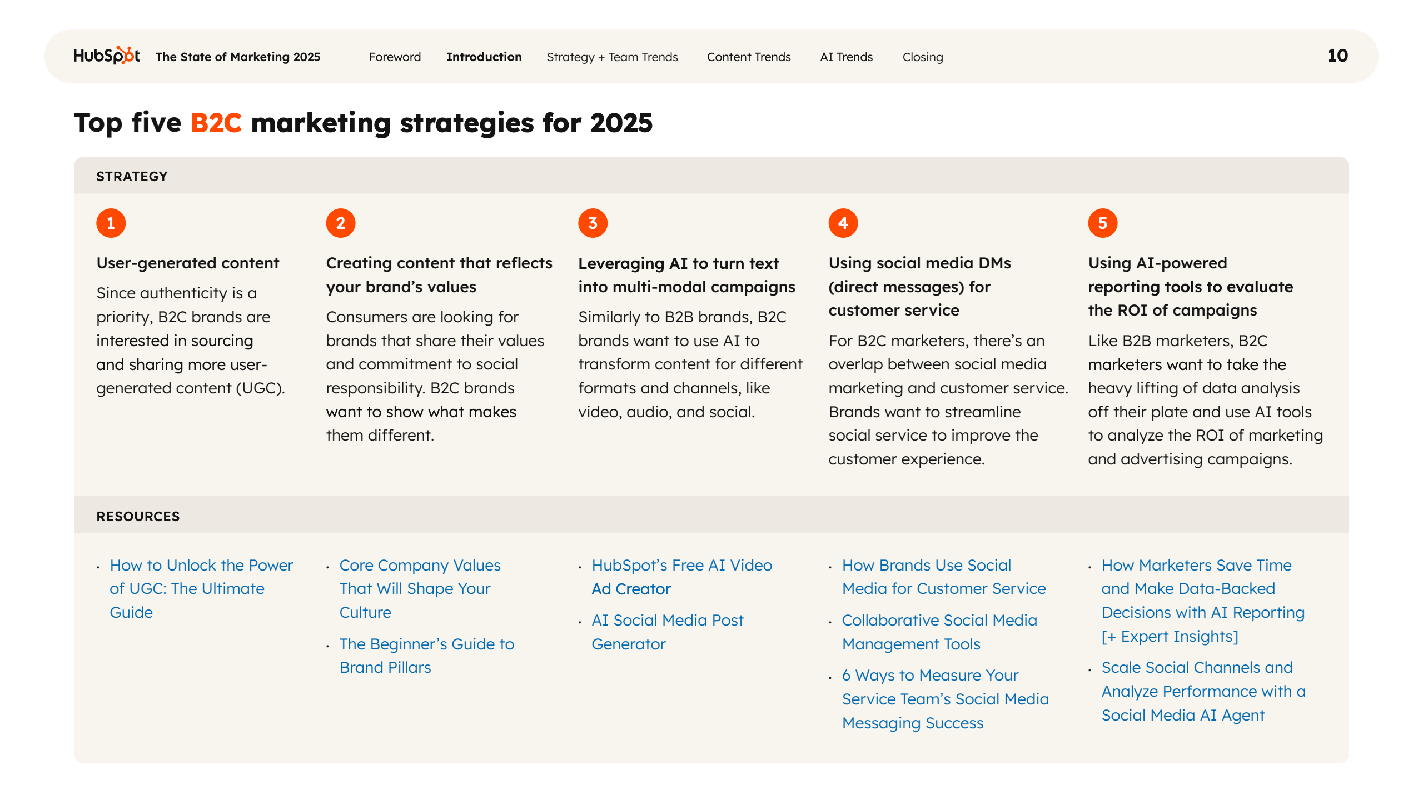Open the Foreword section
The width and height of the screenshot is (1423, 800).
click(395, 57)
